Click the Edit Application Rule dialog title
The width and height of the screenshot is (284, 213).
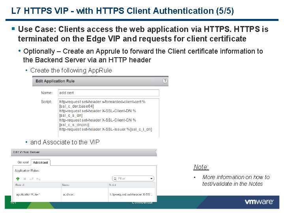[55, 81]
